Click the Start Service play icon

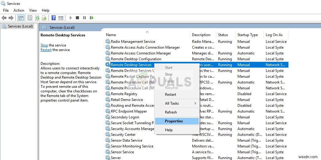pyautogui.click(x=71, y=18)
